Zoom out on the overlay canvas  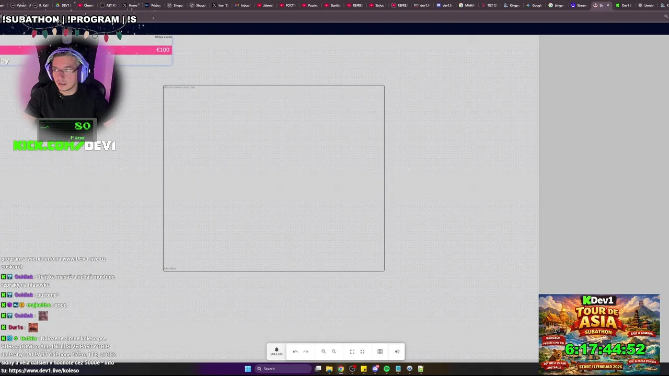(334, 351)
